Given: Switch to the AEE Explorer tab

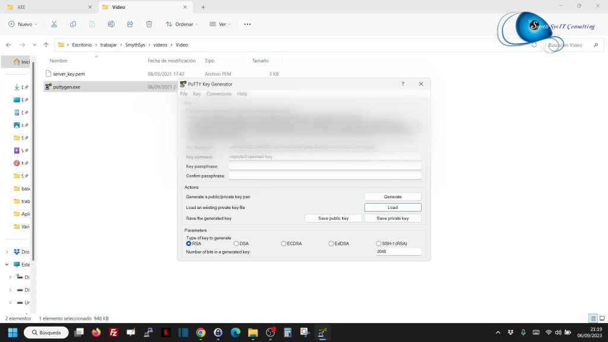Looking at the screenshot, I should [x=50, y=7].
